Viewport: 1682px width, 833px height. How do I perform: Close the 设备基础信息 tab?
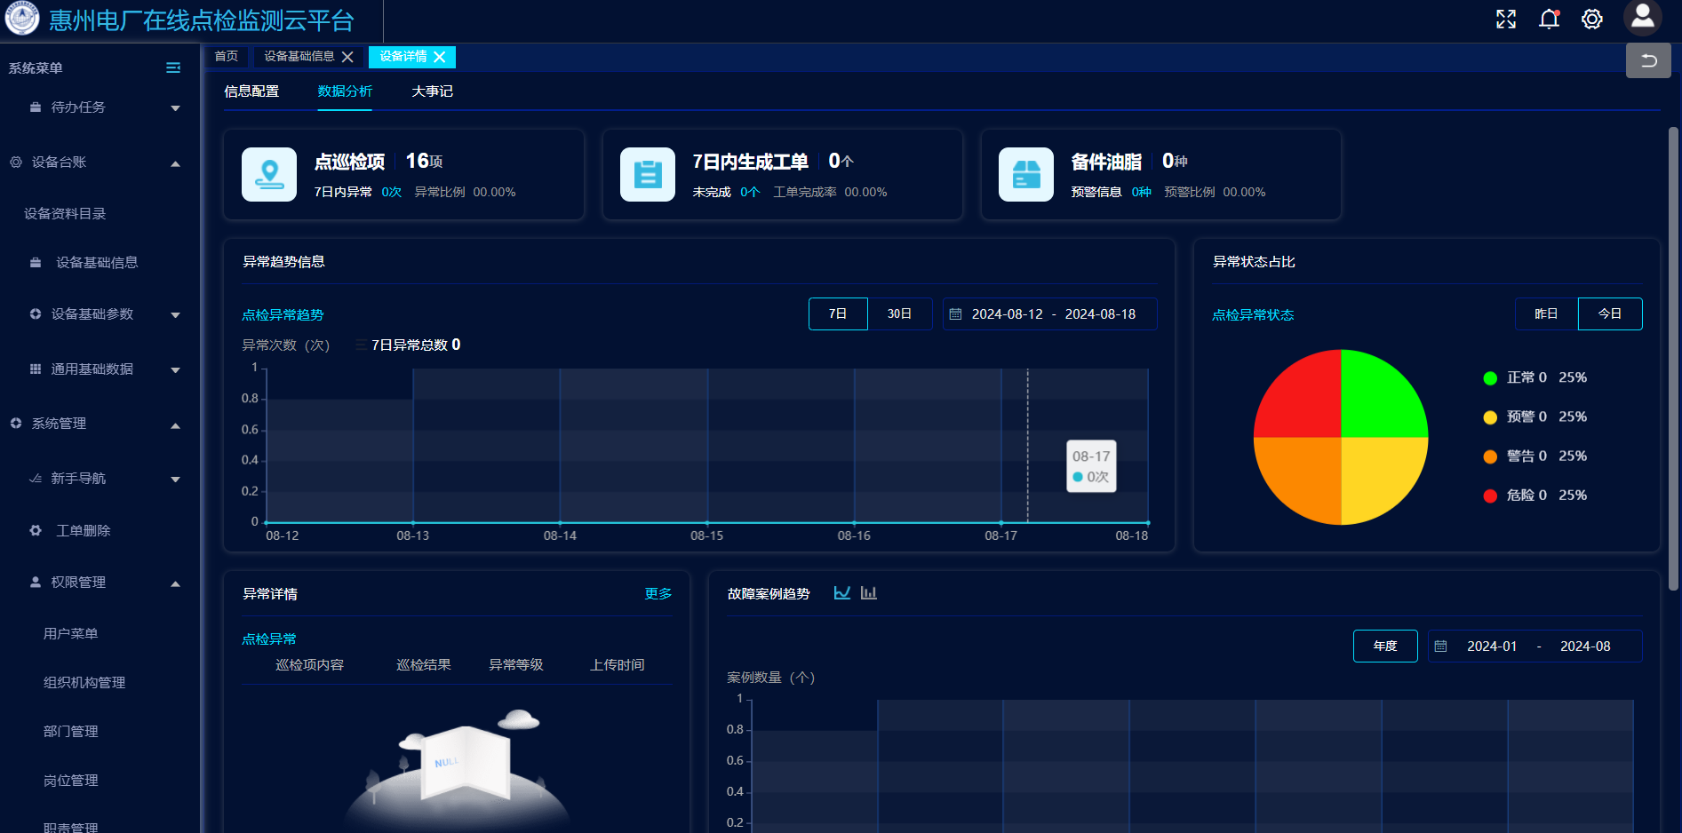[x=347, y=57]
